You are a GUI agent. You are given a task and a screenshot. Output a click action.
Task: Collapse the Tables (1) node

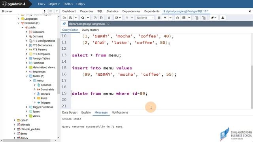click(x=26, y=76)
